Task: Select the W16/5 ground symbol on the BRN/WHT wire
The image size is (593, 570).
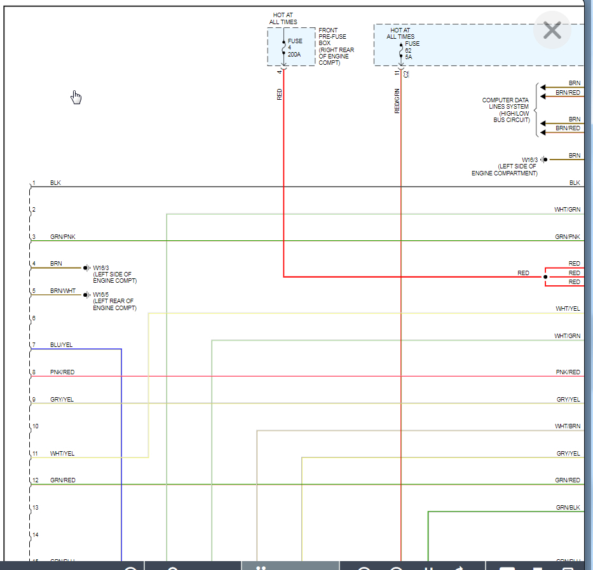Action: [x=86, y=295]
